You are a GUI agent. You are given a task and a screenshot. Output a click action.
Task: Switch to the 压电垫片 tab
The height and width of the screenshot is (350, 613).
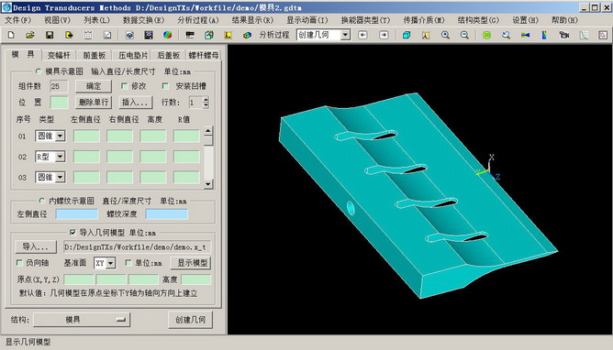coord(133,55)
